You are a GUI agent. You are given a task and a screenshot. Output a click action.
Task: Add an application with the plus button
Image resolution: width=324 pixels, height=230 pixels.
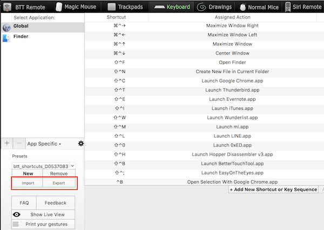[x=7, y=143]
